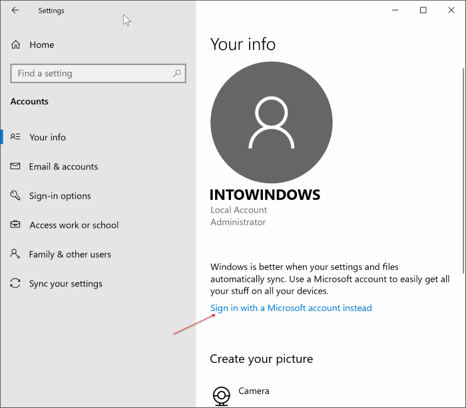Choose Camera to create picture
Viewport: 466px width, 408px height.
point(254,391)
